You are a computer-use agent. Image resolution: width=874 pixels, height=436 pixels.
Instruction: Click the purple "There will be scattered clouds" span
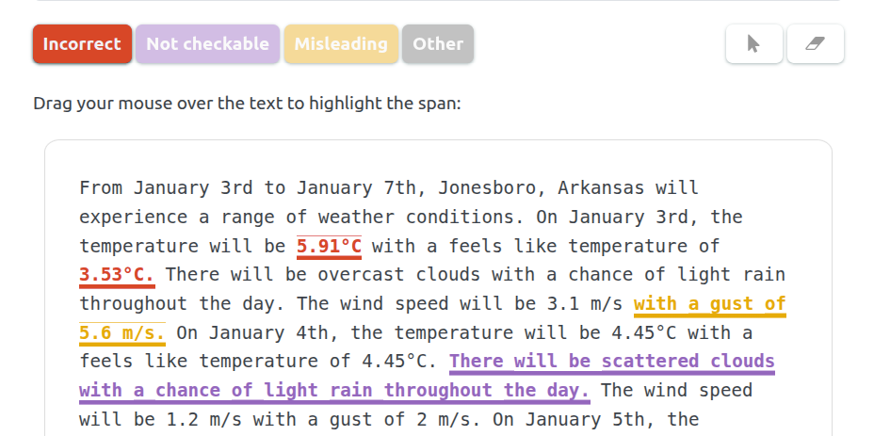(x=611, y=362)
